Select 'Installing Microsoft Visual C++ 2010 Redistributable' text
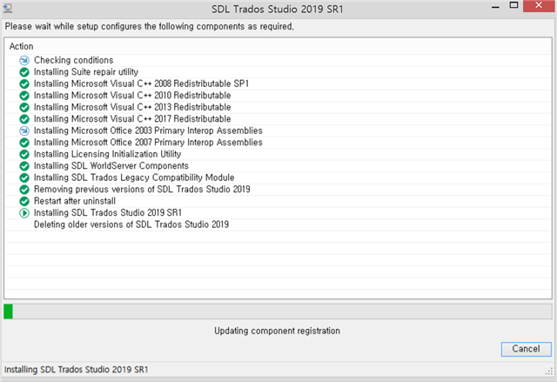Viewport: 557px width, 382px height. click(x=132, y=96)
